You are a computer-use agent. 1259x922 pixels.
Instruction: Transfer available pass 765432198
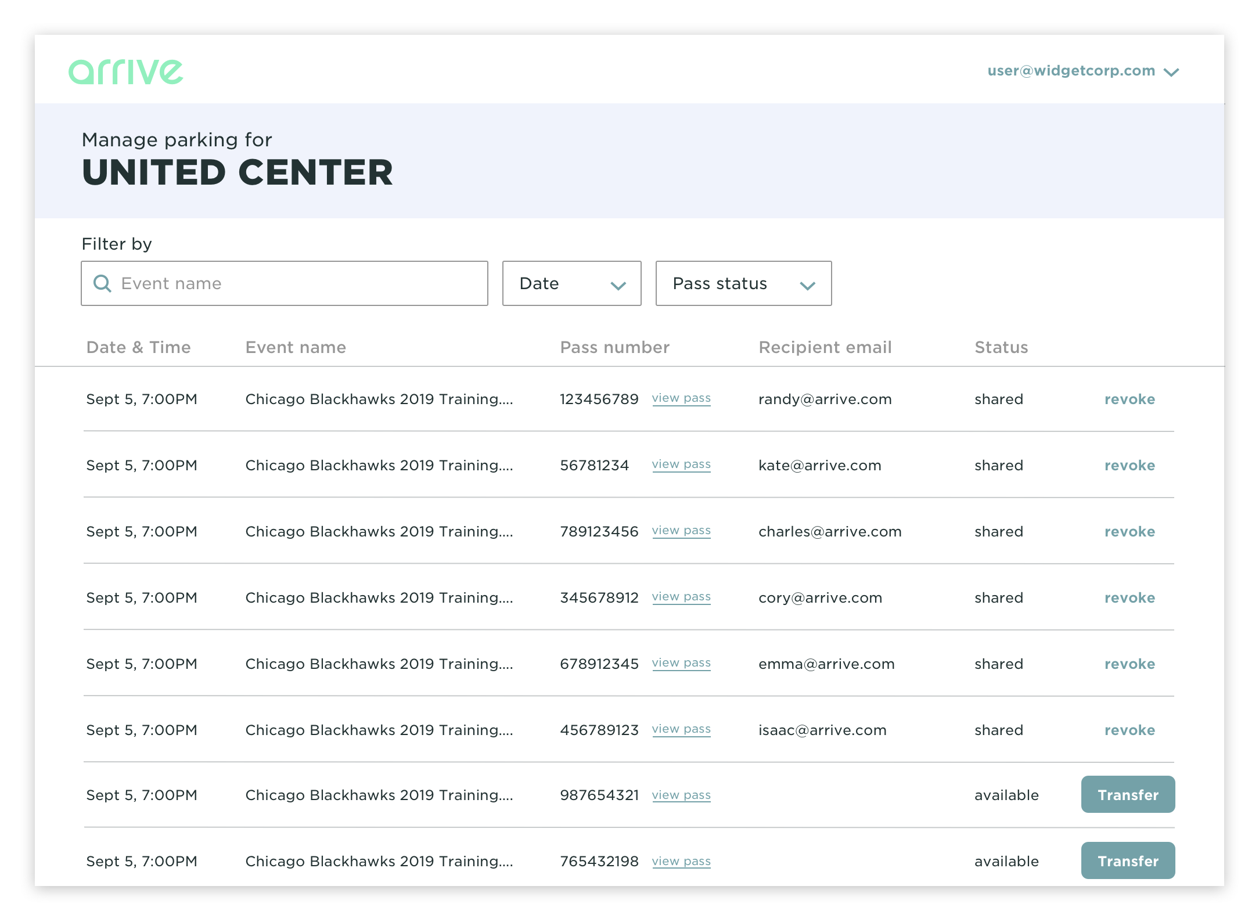click(1128, 860)
